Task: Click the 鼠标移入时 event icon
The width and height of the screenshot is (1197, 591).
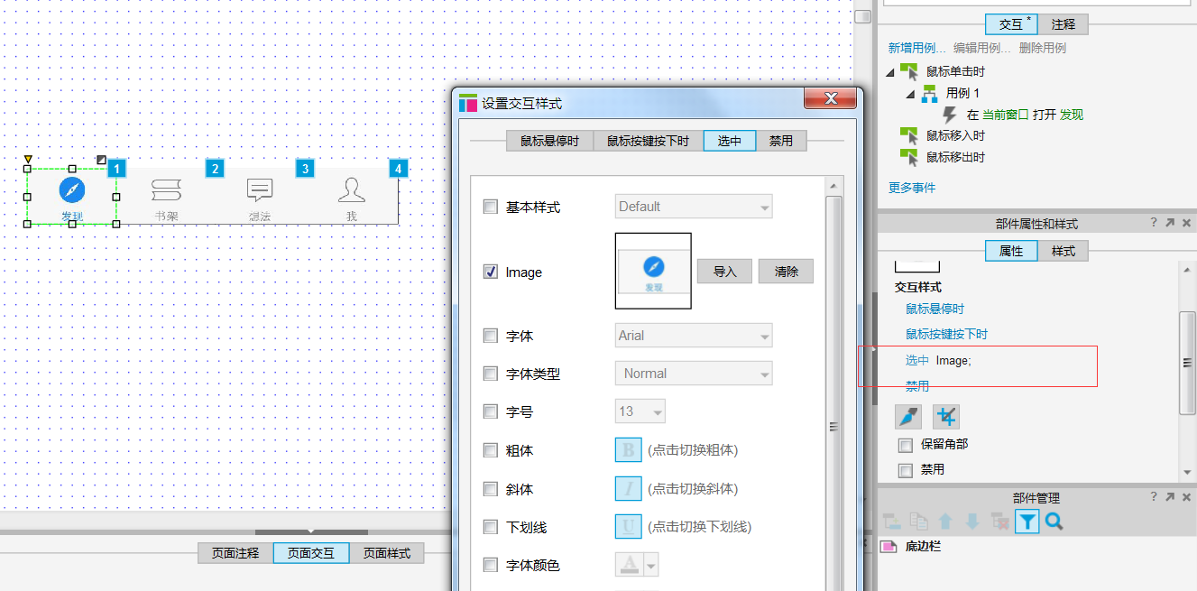Action: click(x=909, y=135)
